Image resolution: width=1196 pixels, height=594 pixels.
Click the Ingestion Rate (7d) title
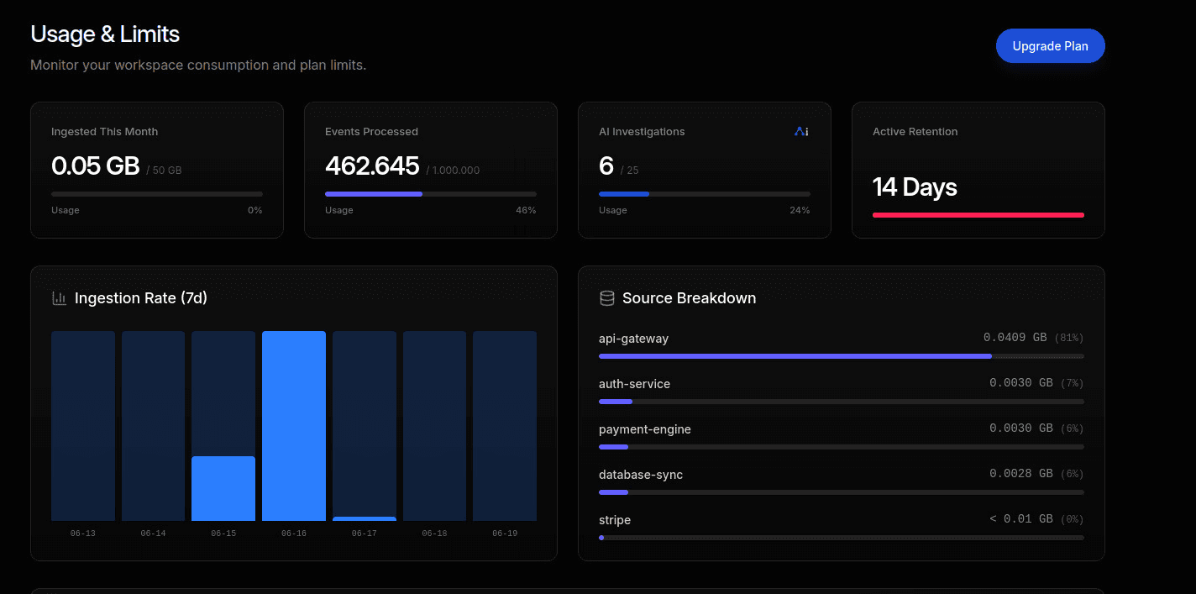click(x=141, y=298)
